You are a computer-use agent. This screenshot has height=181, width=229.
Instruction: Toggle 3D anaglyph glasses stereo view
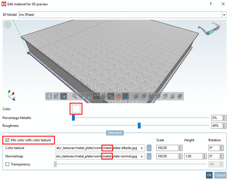(209, 29)
